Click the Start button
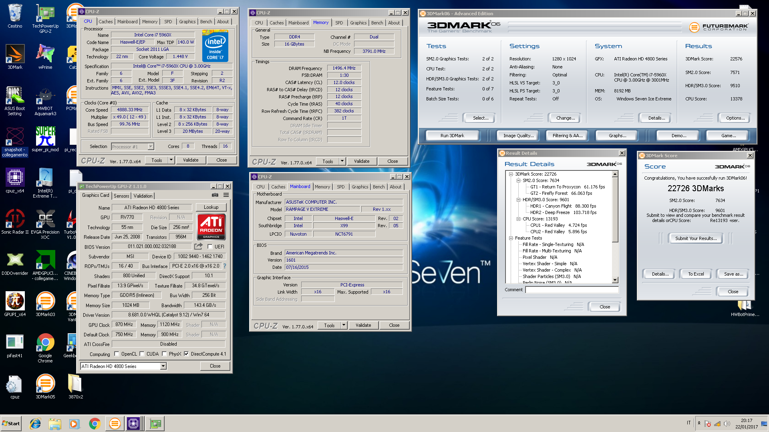This screenshot has width=769, height=432. [11, 424]
